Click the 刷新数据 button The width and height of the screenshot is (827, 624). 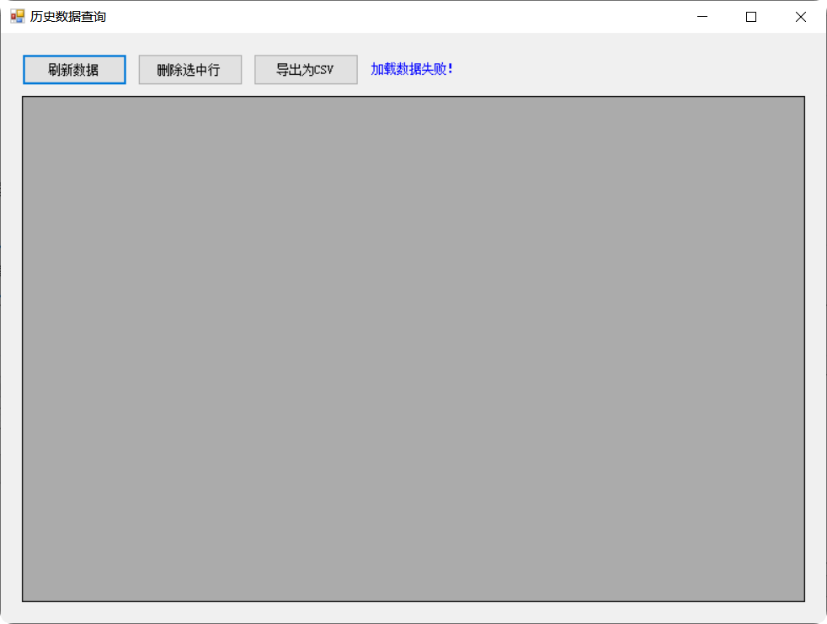[74, 70]
